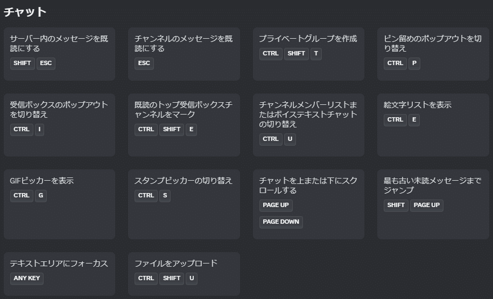Click the PAGE DOWN key badge
493x299 pixels.
tap(281, 222)
